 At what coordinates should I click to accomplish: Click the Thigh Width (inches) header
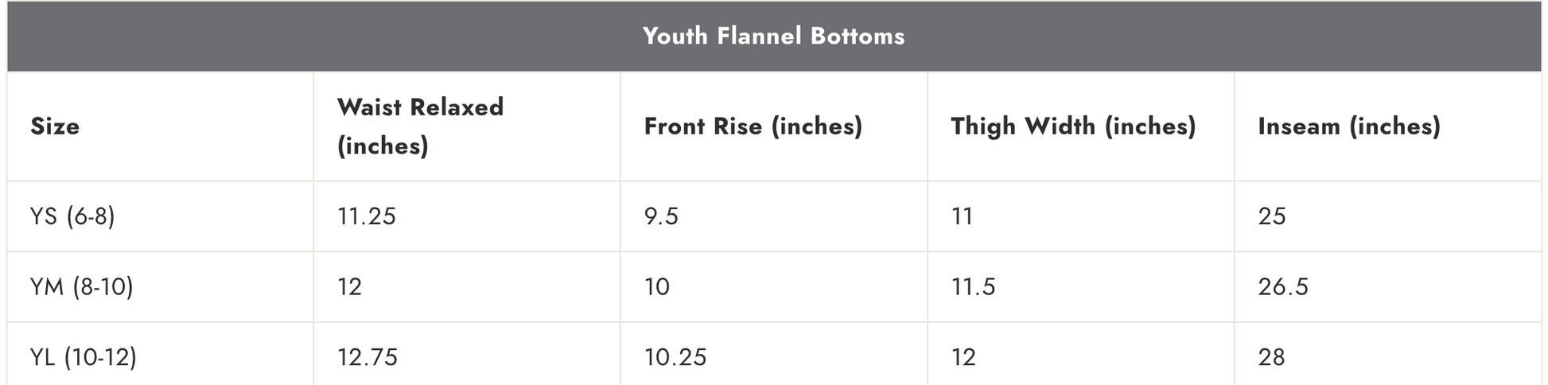tap(1073, 126)
